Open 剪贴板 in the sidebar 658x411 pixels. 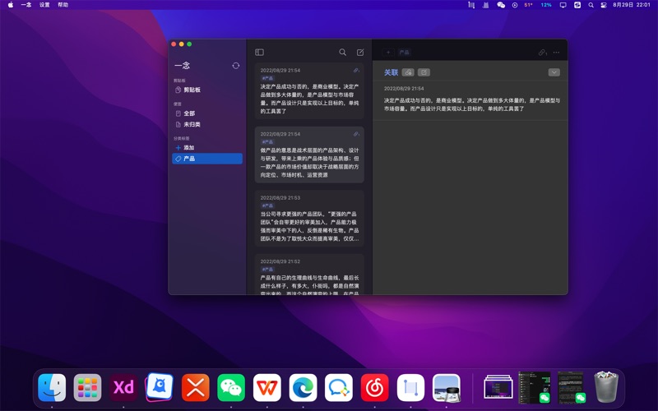click(x=192, y=90)
